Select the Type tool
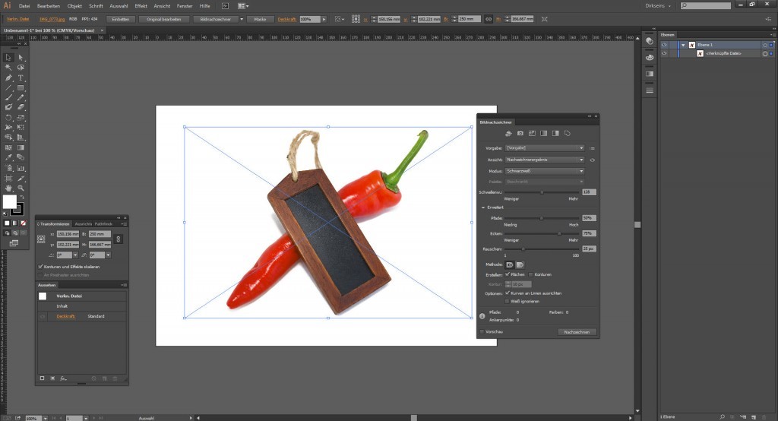778x421 pixels. click(21, 78)
